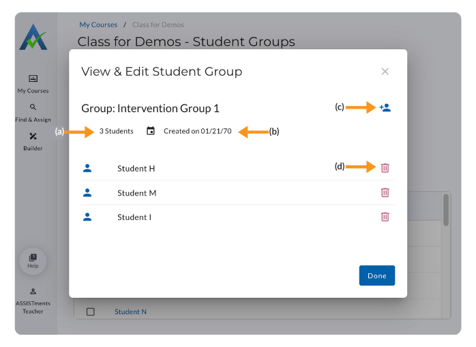This screenshot has width=476, height=347.
Task: Open the Student N link
Action: pos(130,312)
